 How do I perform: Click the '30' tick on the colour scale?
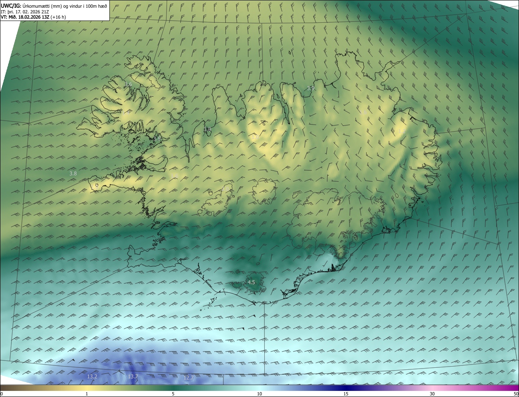(432, 394)
